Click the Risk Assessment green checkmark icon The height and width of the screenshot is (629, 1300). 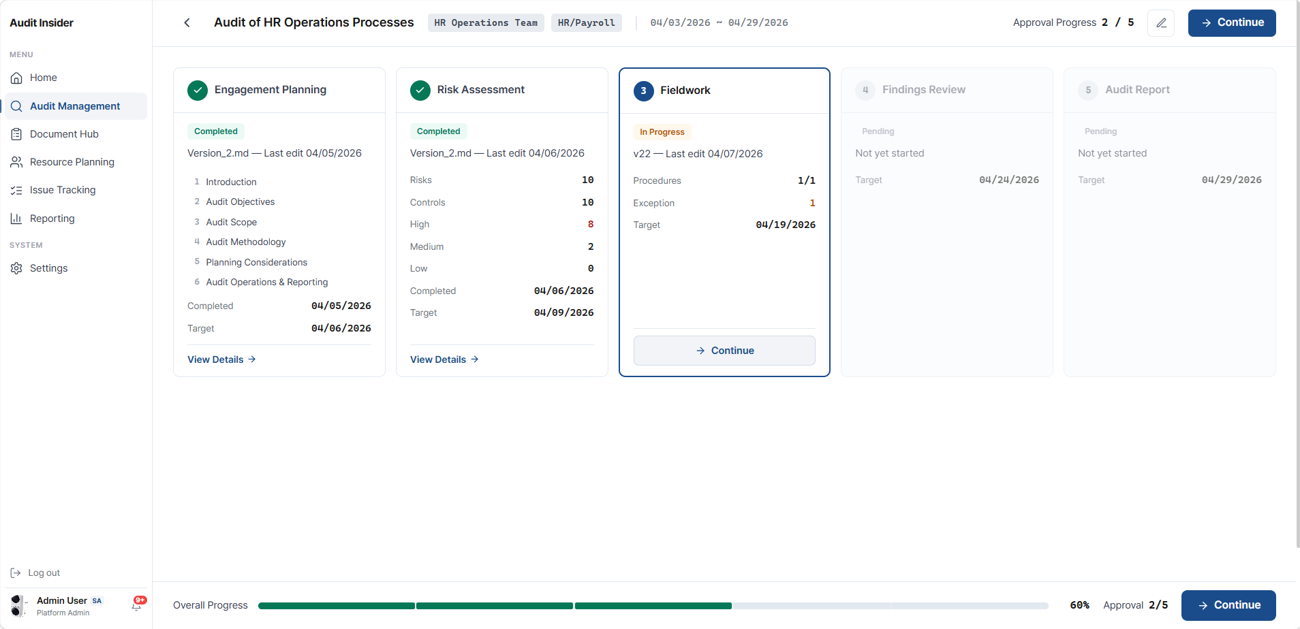point(420,90)
